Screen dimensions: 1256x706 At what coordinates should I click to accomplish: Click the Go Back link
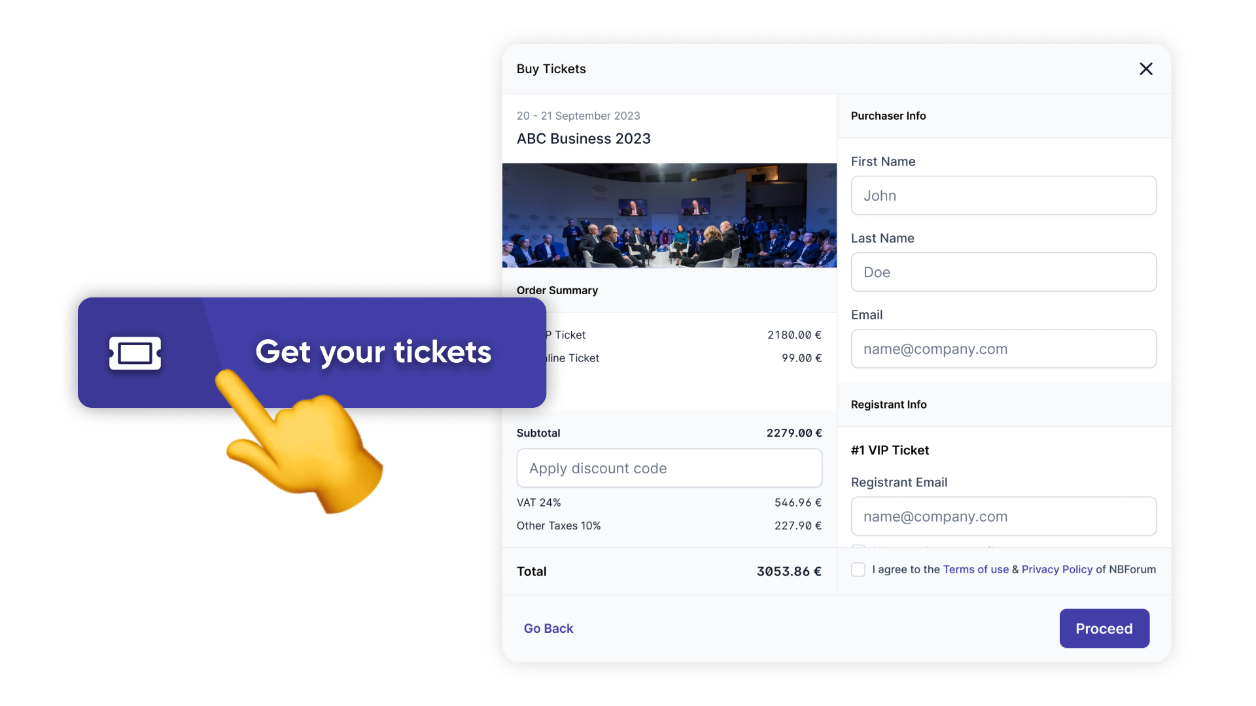pyautogui.click(x=548, y=628)
